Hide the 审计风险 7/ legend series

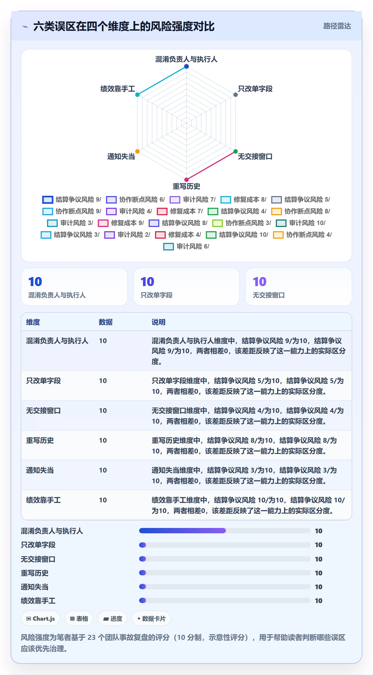[193, 200]
